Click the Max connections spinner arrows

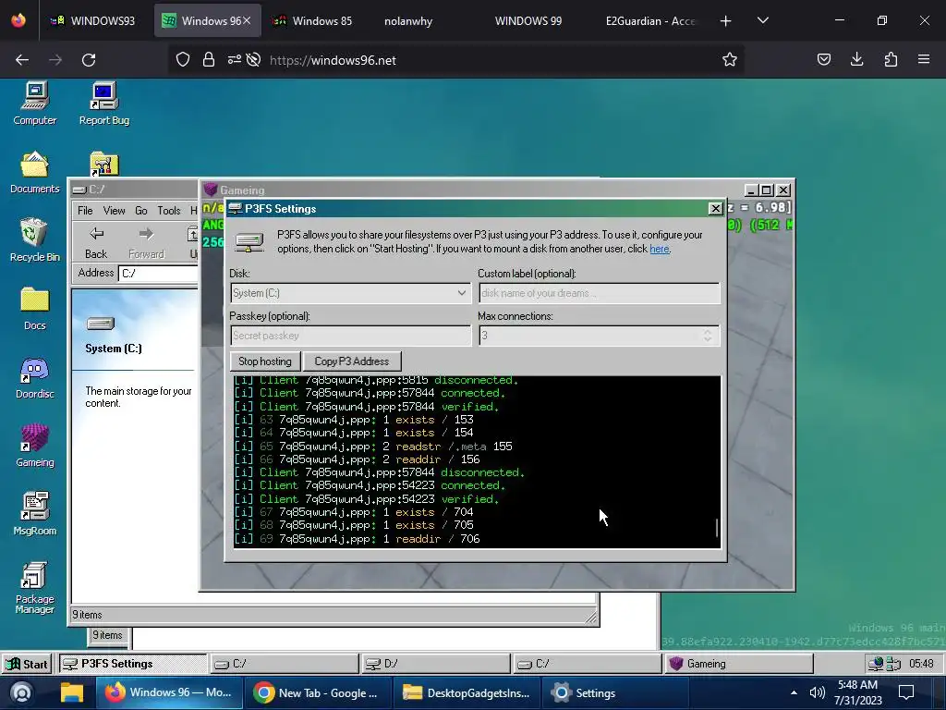click(707, 336)
